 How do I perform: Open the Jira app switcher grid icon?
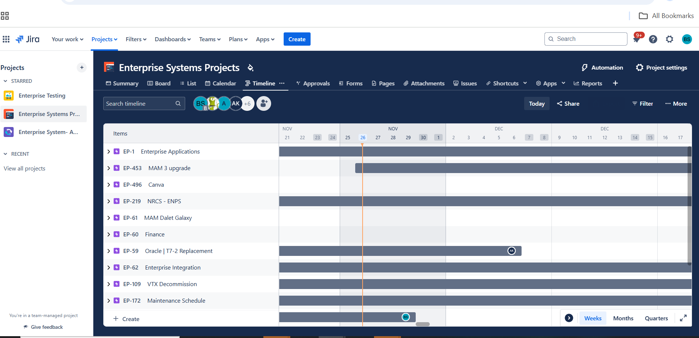click(x=6, y=39)
